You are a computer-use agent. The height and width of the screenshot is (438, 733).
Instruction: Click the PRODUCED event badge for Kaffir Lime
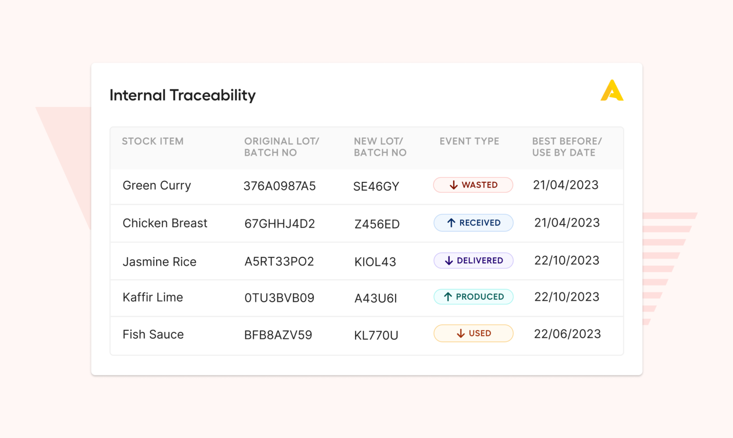(x=473, y=296)
